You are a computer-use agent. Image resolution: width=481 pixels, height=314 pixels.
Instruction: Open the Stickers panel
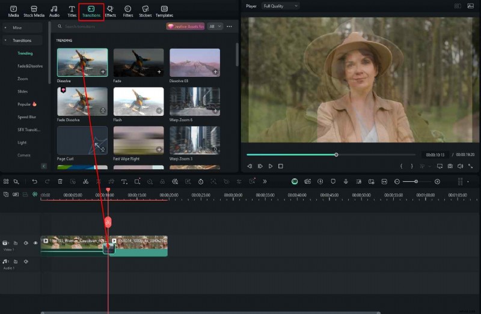click(x=145, y=11)
